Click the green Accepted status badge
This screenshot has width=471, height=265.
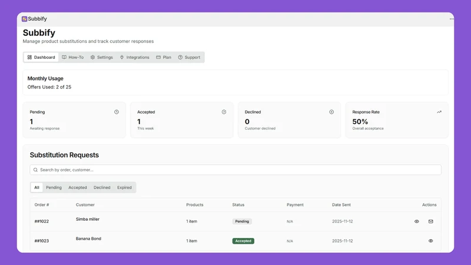tap(243, 241)
